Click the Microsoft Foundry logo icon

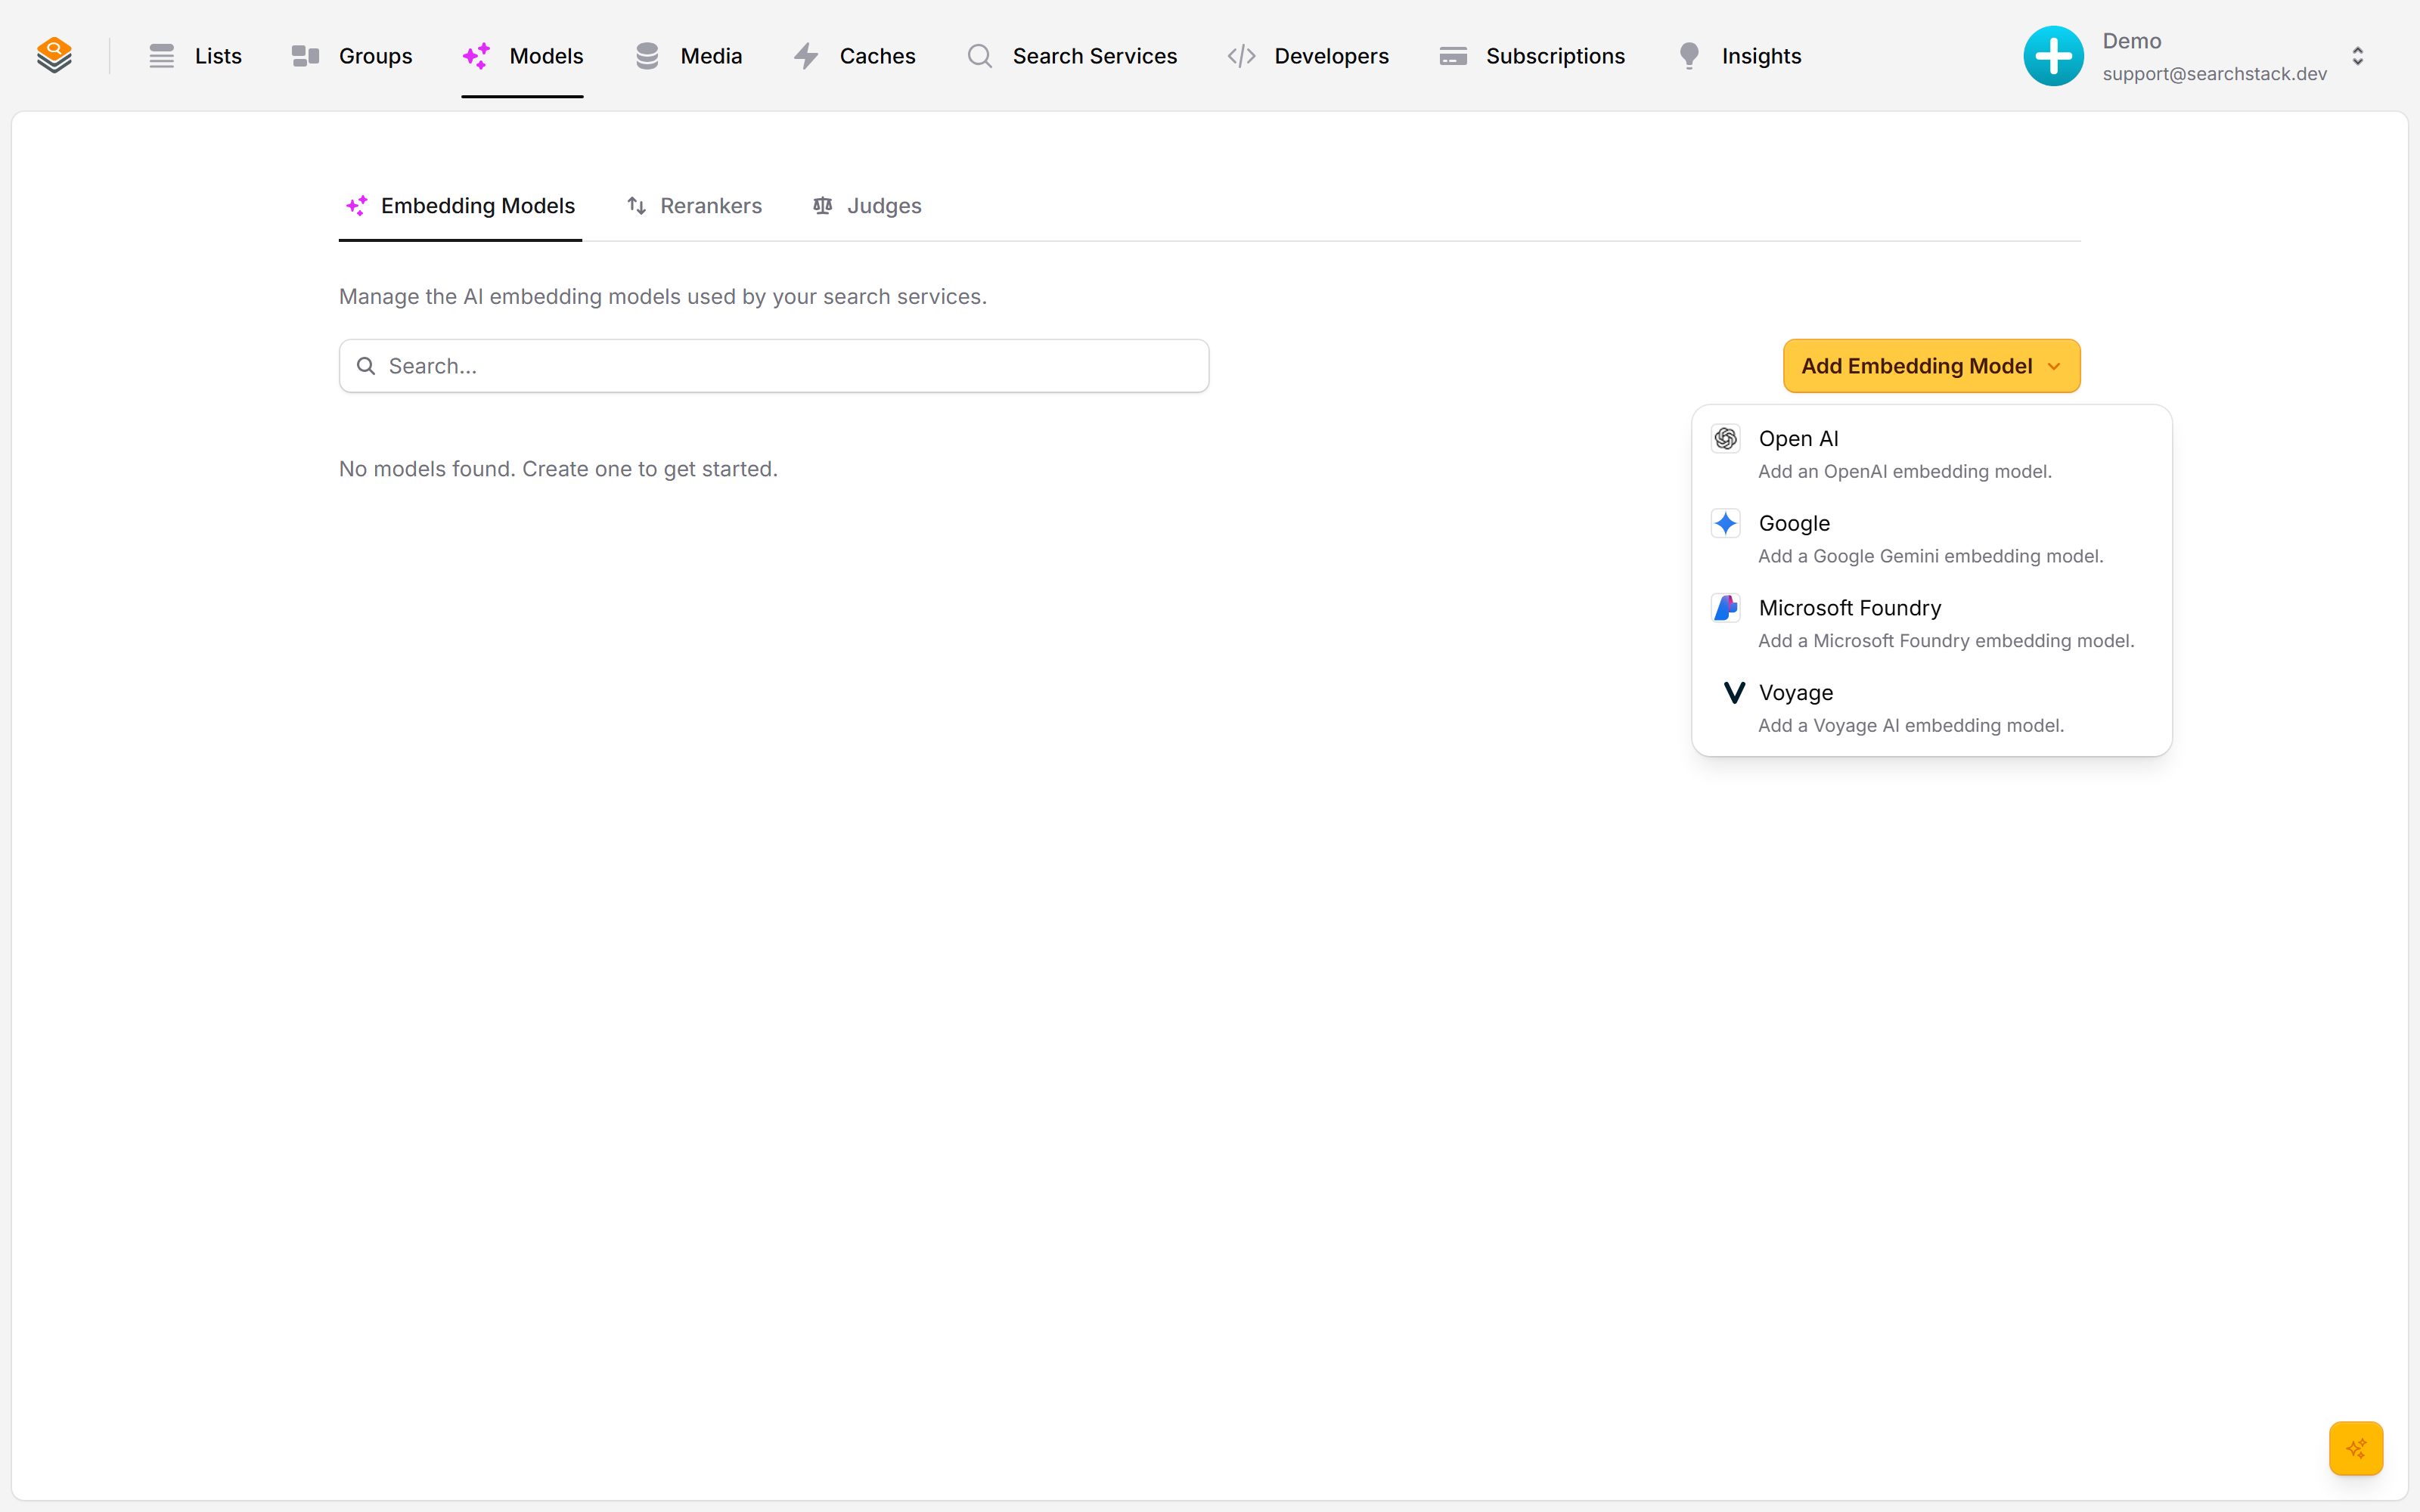click(1725, 608)
